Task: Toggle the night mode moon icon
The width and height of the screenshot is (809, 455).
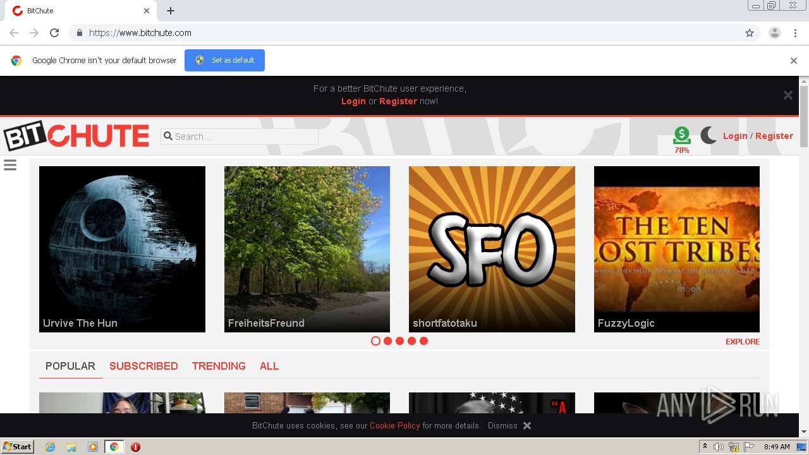Action: 709,135
